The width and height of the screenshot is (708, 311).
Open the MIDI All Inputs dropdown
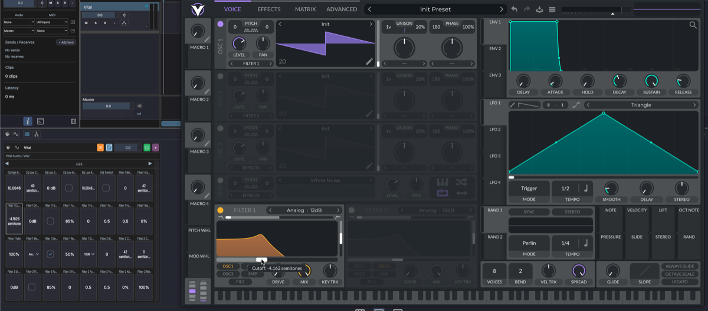point(52,22)
